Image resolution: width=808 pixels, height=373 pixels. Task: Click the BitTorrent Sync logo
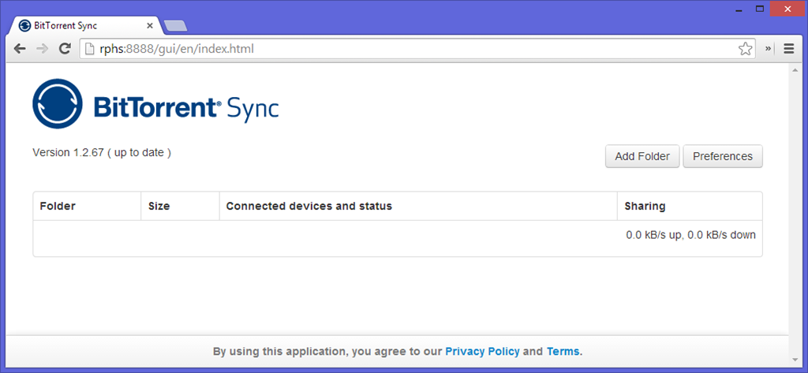coord(155,104)
